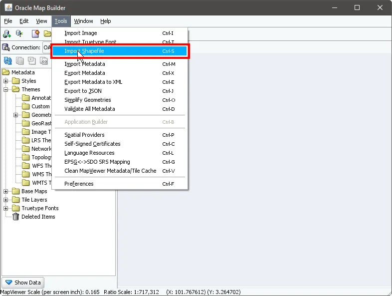Click the XML code pages icon
This screenshot has height=296, width=392.
coord(44,60)
